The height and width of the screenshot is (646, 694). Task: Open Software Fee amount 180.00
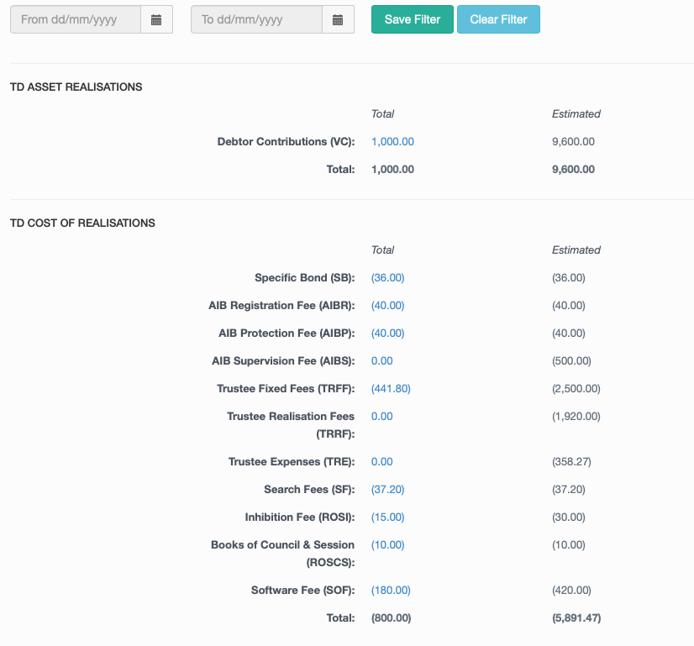[x=391, y=590]
